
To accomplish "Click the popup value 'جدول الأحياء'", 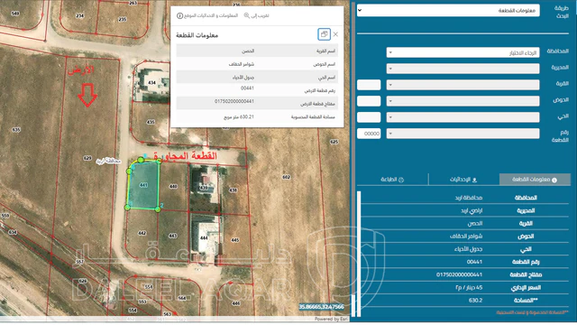I will pos(243,78).
